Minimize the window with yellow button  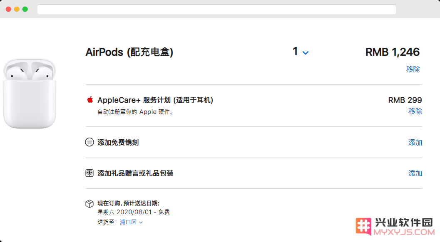click(x=17, y=9)
